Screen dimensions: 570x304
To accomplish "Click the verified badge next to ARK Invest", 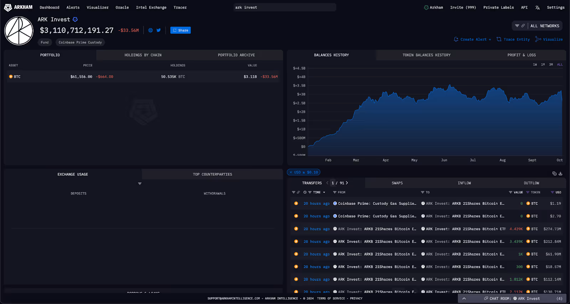I will pyautogui.click(x=75, y=20).
